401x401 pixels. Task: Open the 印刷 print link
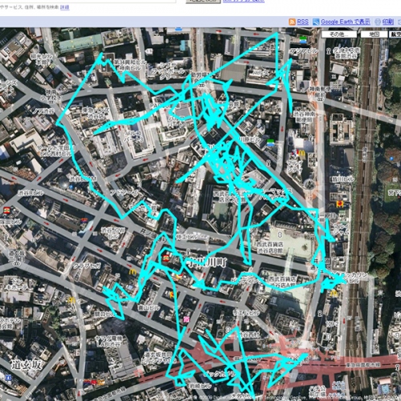coord(387,22)
